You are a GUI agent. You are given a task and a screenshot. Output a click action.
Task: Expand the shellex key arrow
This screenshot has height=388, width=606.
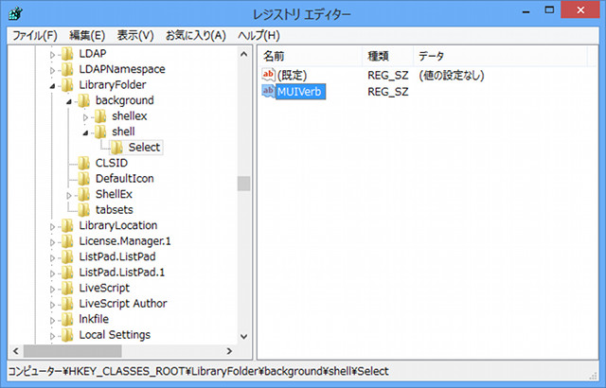pyautogui.click(x=85, y=117)
